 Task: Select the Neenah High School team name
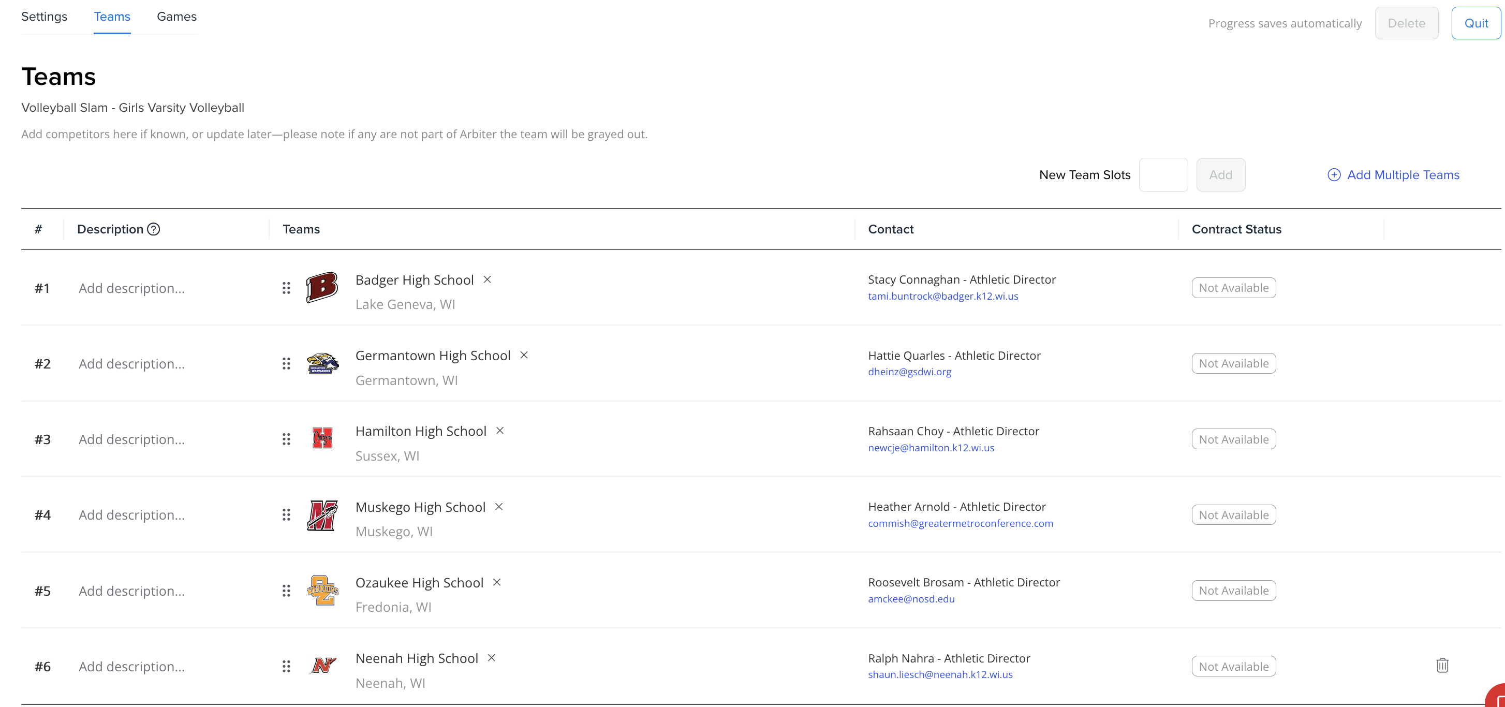(417, 658)
